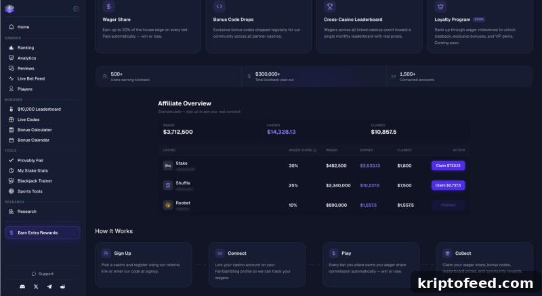
Task: Click the $10,857.5 claimed total
Action: pos(383,132)
